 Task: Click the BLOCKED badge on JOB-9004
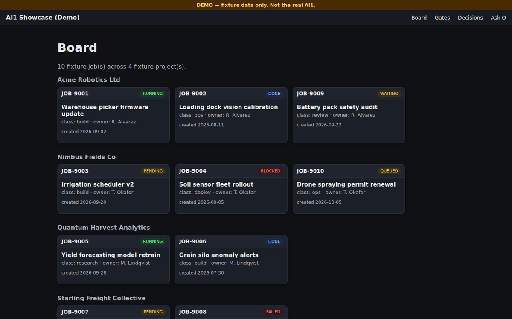(x=271, y=171)
